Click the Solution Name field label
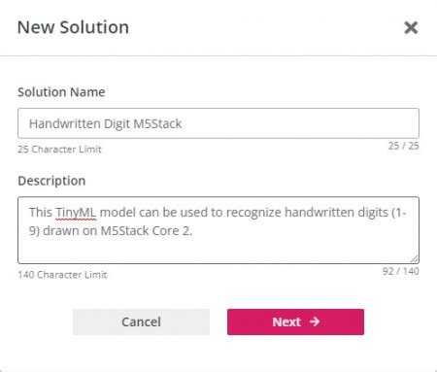437x372 pixels. (61, 92)
